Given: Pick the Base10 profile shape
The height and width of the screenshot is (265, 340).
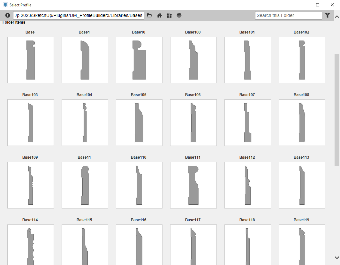Looking at the screenshot, I should [139, 60].
